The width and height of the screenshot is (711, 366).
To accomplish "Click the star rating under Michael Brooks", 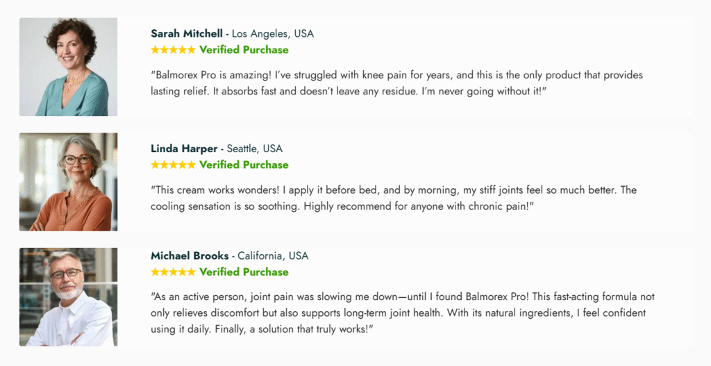I will point(173,272).
